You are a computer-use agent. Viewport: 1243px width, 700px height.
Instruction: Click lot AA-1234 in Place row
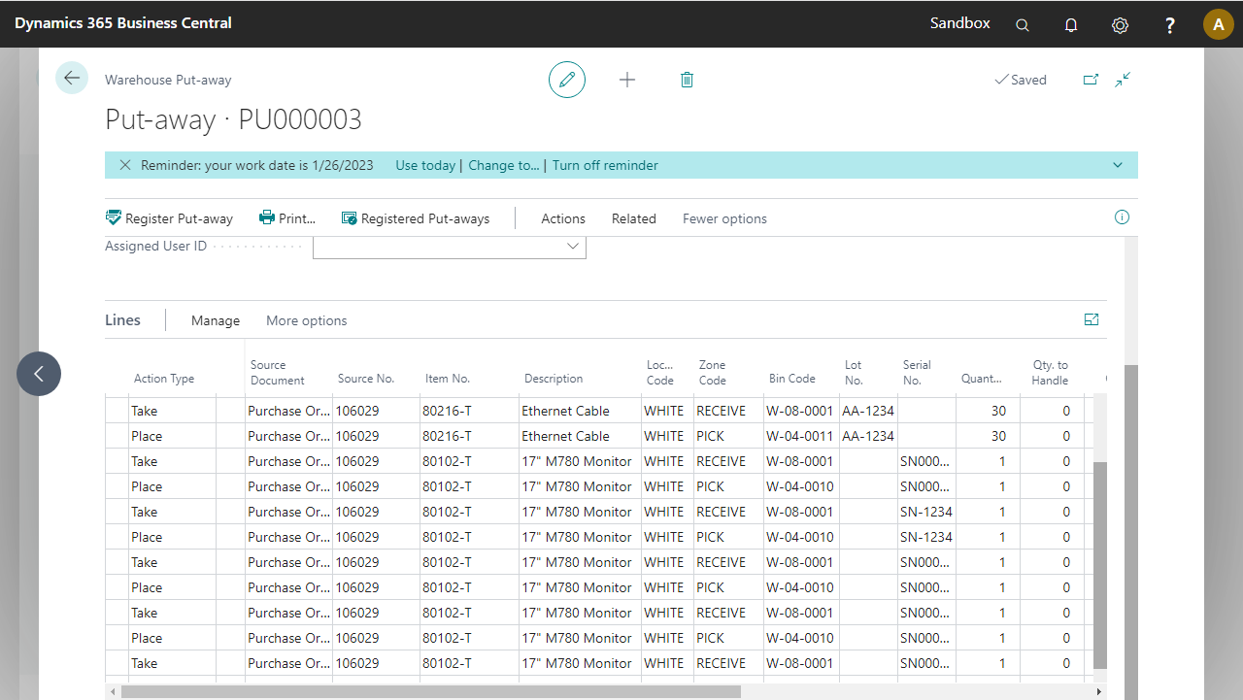click(x=868, y=436)
